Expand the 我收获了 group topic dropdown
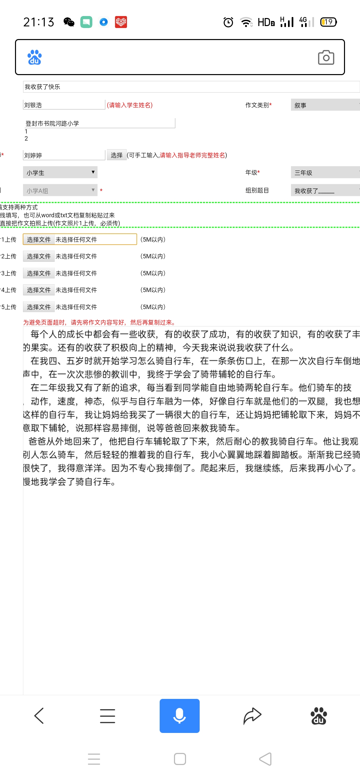Screen dimensions: 360x781 325,191
